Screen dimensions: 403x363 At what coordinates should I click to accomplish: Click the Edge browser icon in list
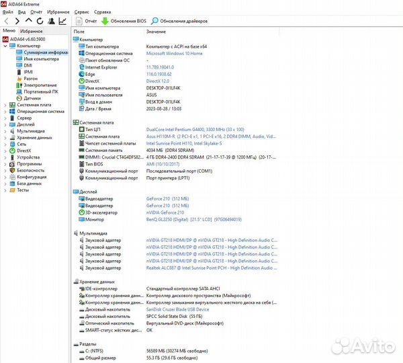tap(82, 74)
